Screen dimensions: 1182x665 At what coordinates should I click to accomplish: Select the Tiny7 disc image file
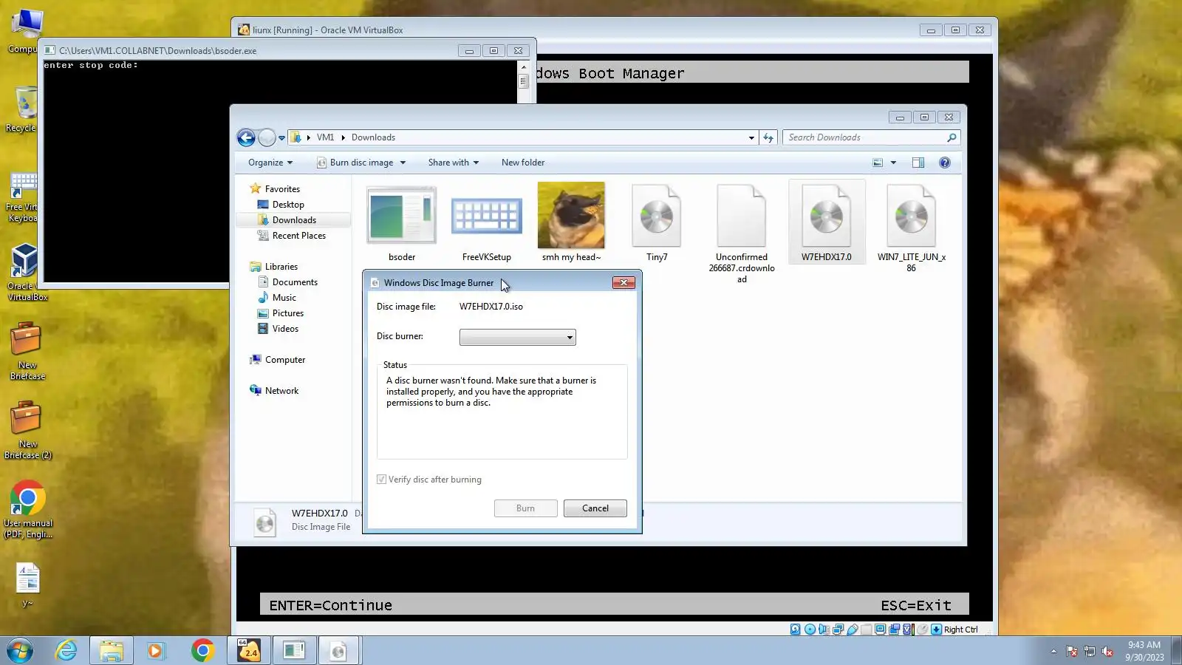657,223
